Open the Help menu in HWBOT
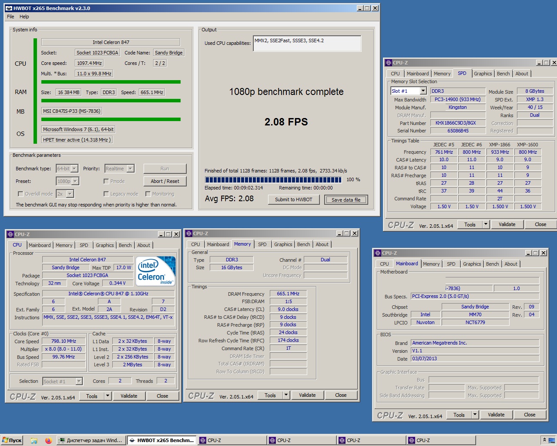The height and width of the screenshot is (446, 557). [x=24, y=17]
